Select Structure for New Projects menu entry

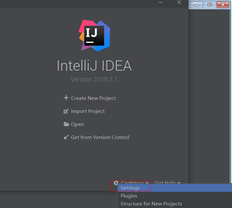point(151,204)
